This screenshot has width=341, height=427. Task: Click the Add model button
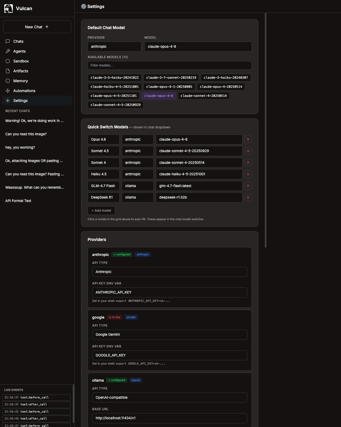[x=101, y=211]
